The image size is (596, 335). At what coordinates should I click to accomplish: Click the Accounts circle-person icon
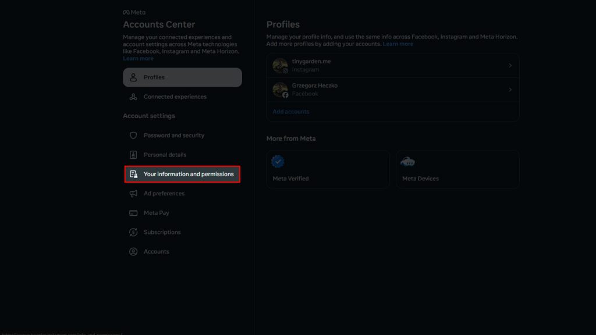[x=133, y=252]
